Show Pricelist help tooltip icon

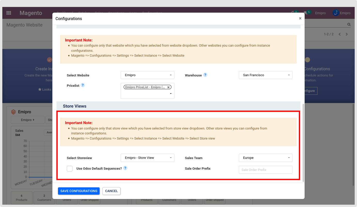(83, 85)
